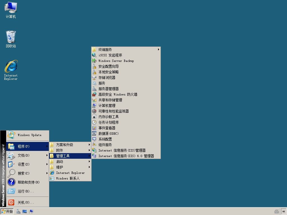Select 高级安全 Windows 防火墙 entry

[x=126, y=94]
